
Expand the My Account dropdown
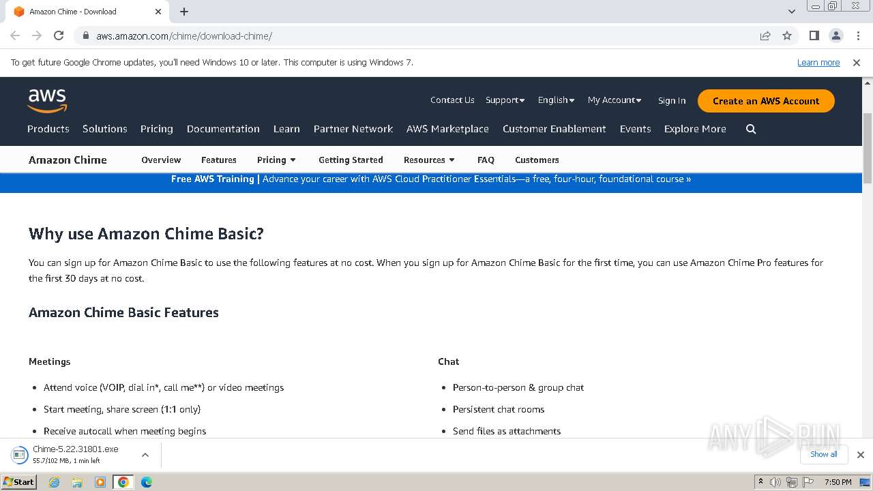615,100
